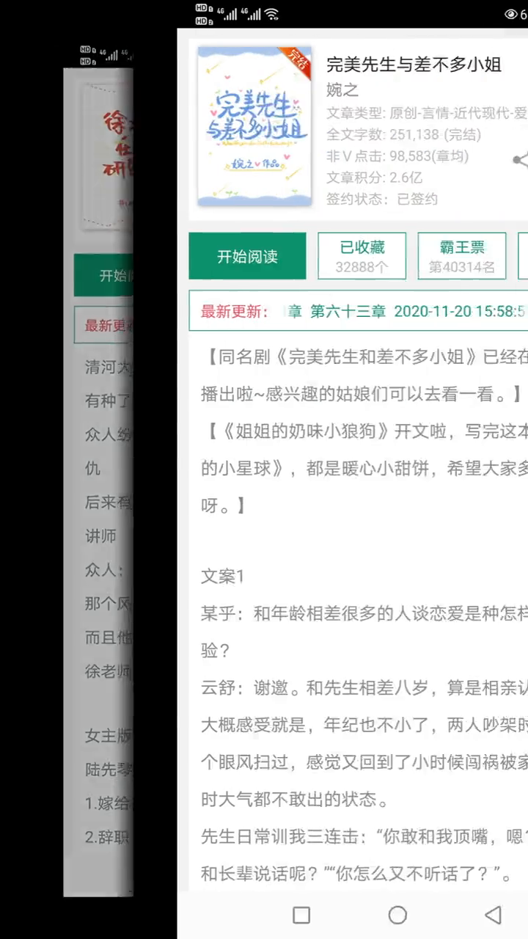Screen dimensions: 528x939
Task: Tap the previous book's cover on the left
Action: click(106, 154)
